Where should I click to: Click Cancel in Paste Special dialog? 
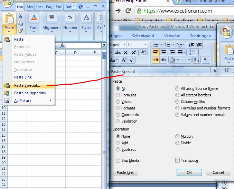pyautogui.click(x=218, y=172)
